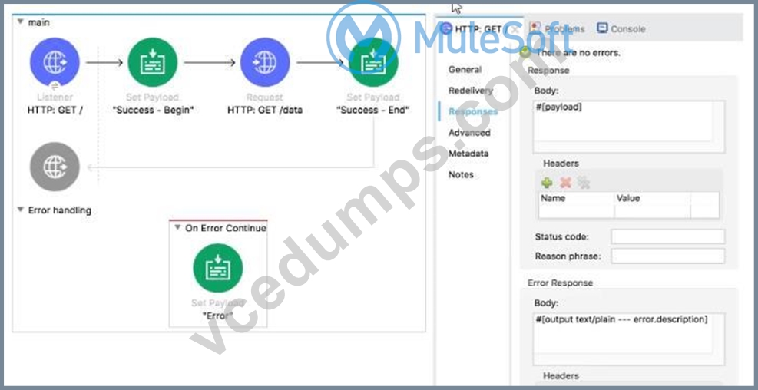This screenshot has height=390, width=758.
Task: Click the green no-errors status icon
Action: point(525,52)
